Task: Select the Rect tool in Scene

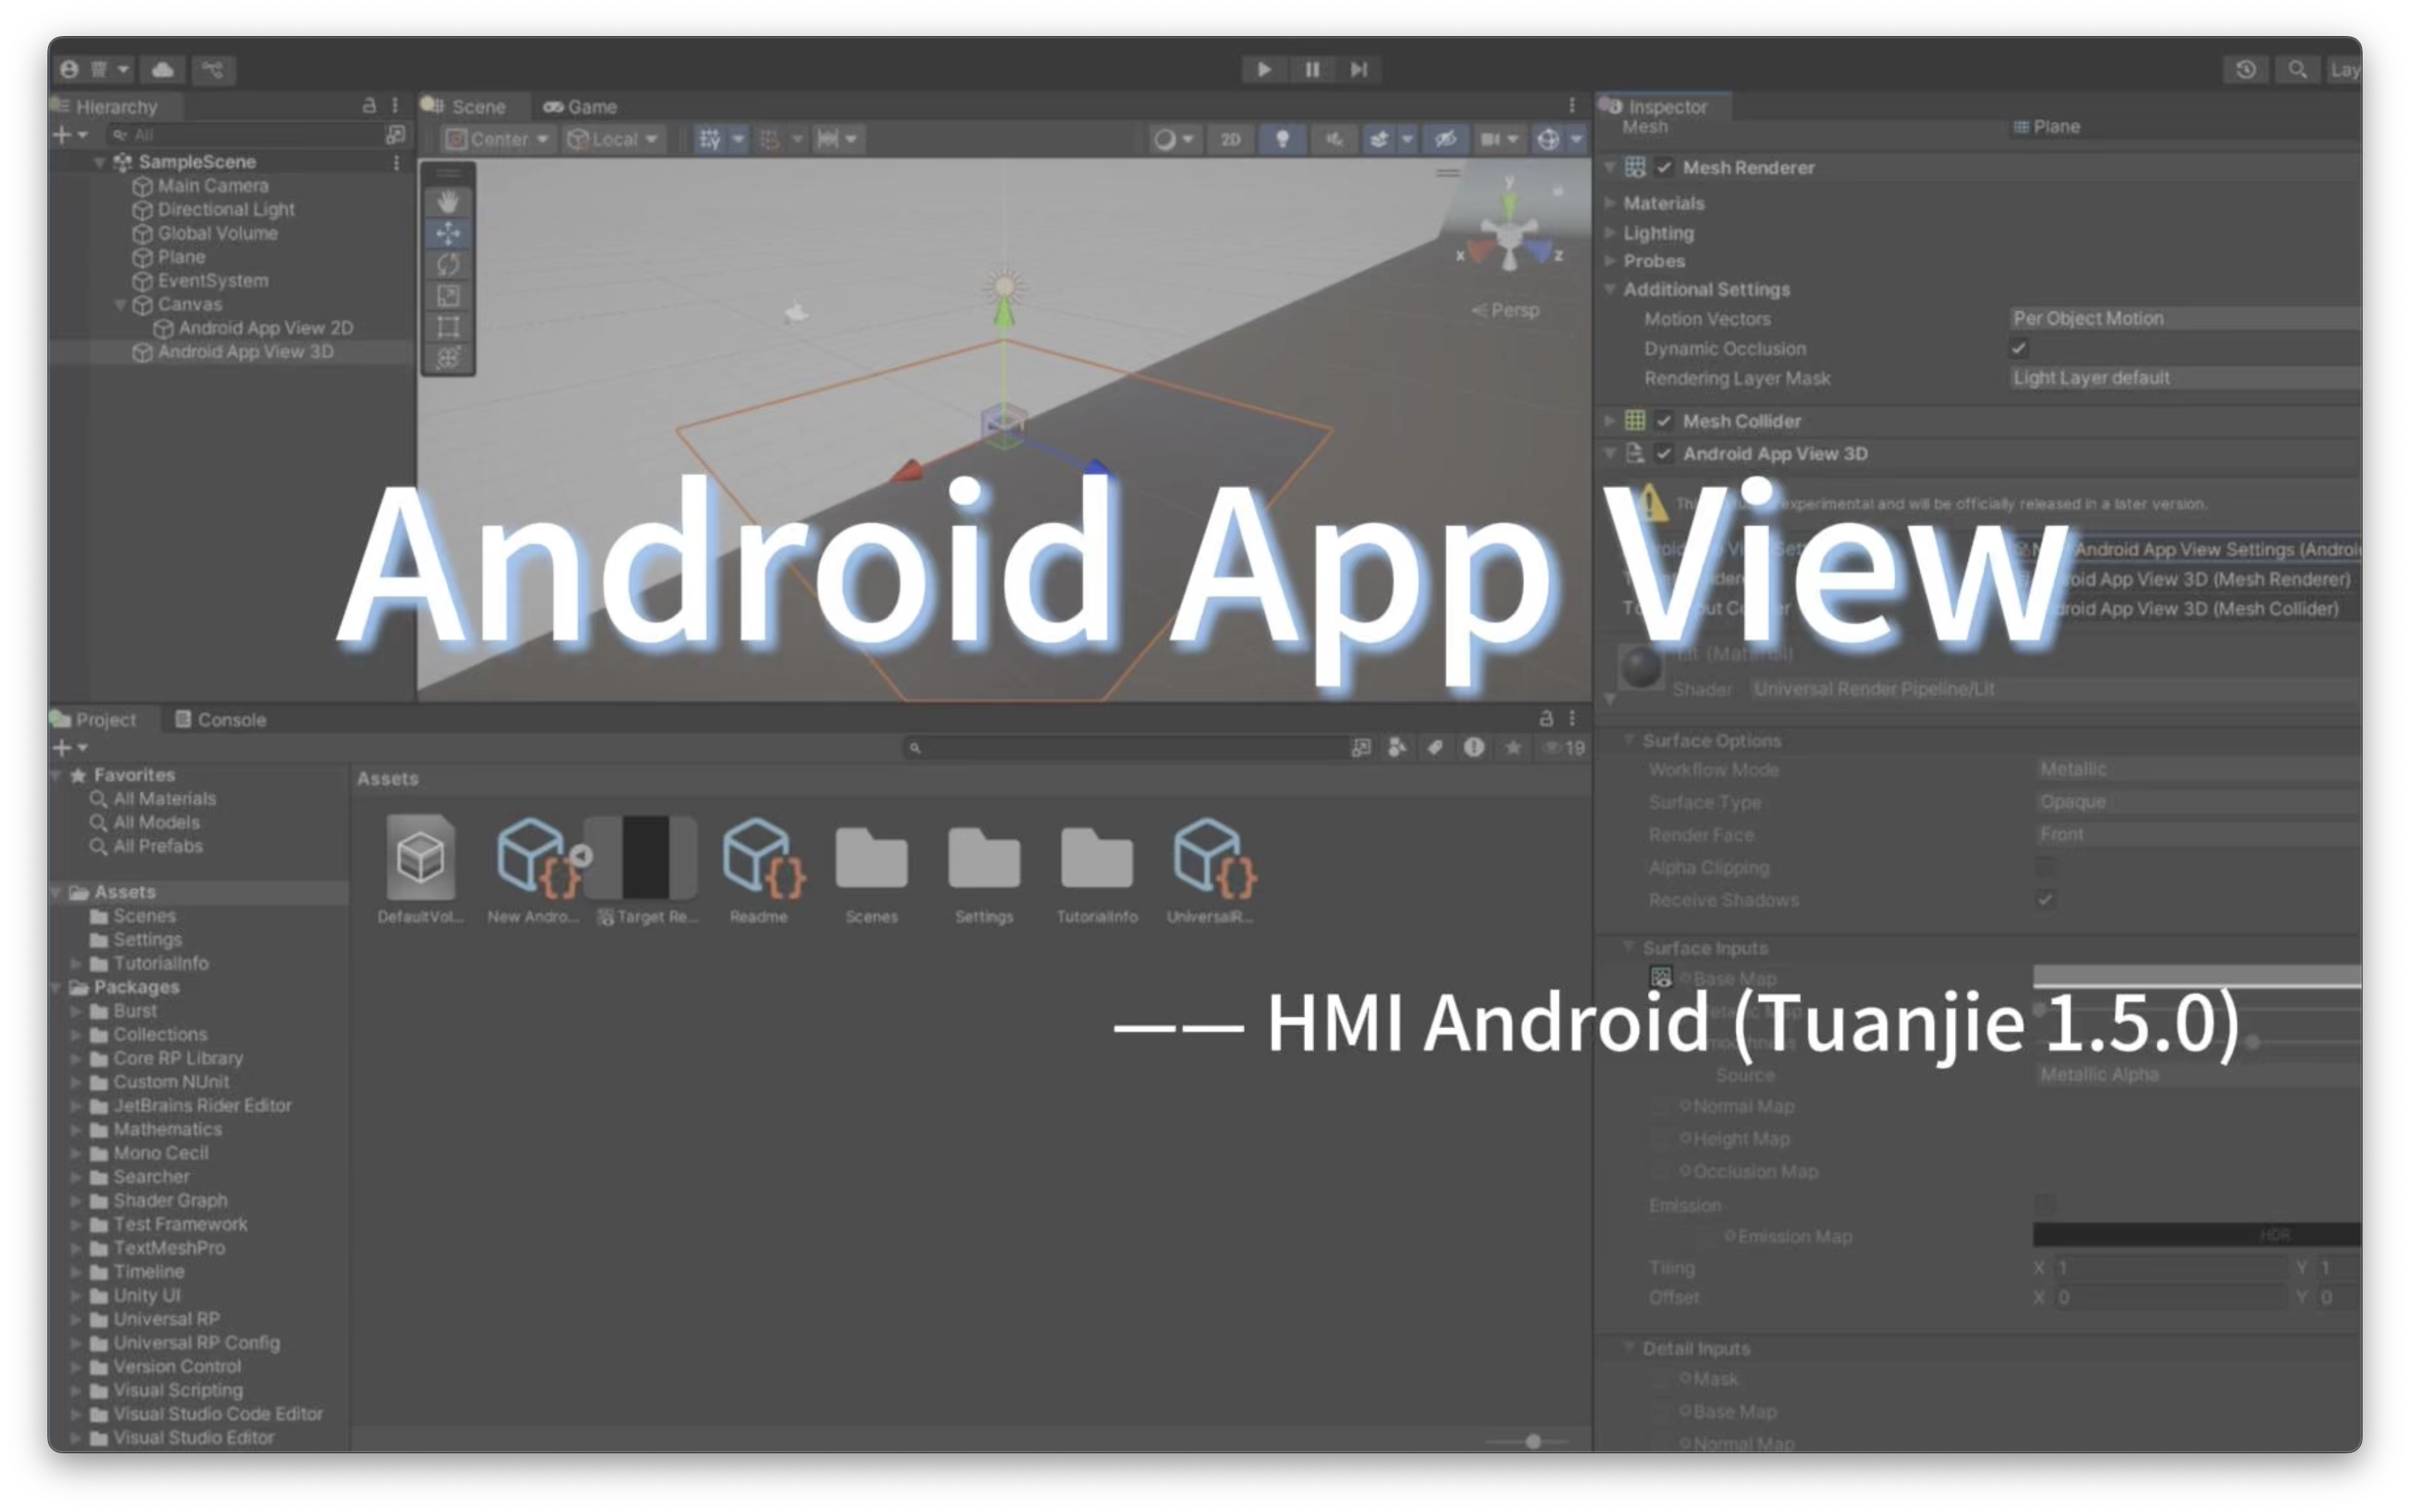Action: point(448,326)
